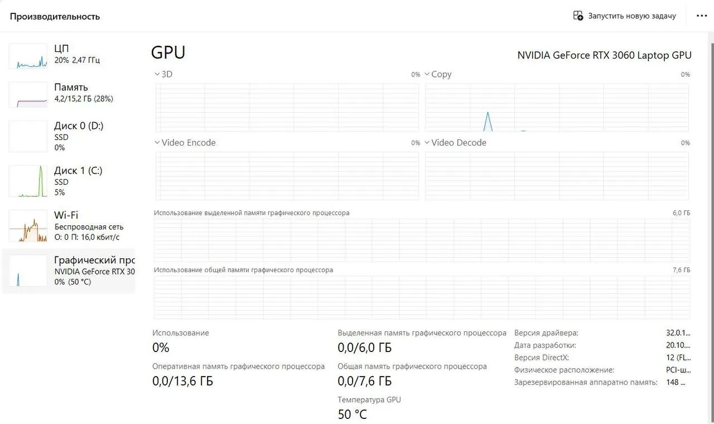Click the Производительность page title
Image resolution: width=714 pixels, height=424 pixels.
pos(55,16)
